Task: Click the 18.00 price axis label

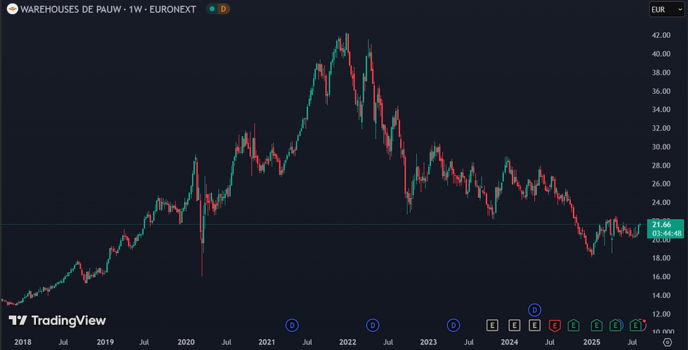Action: click(661, 258)
